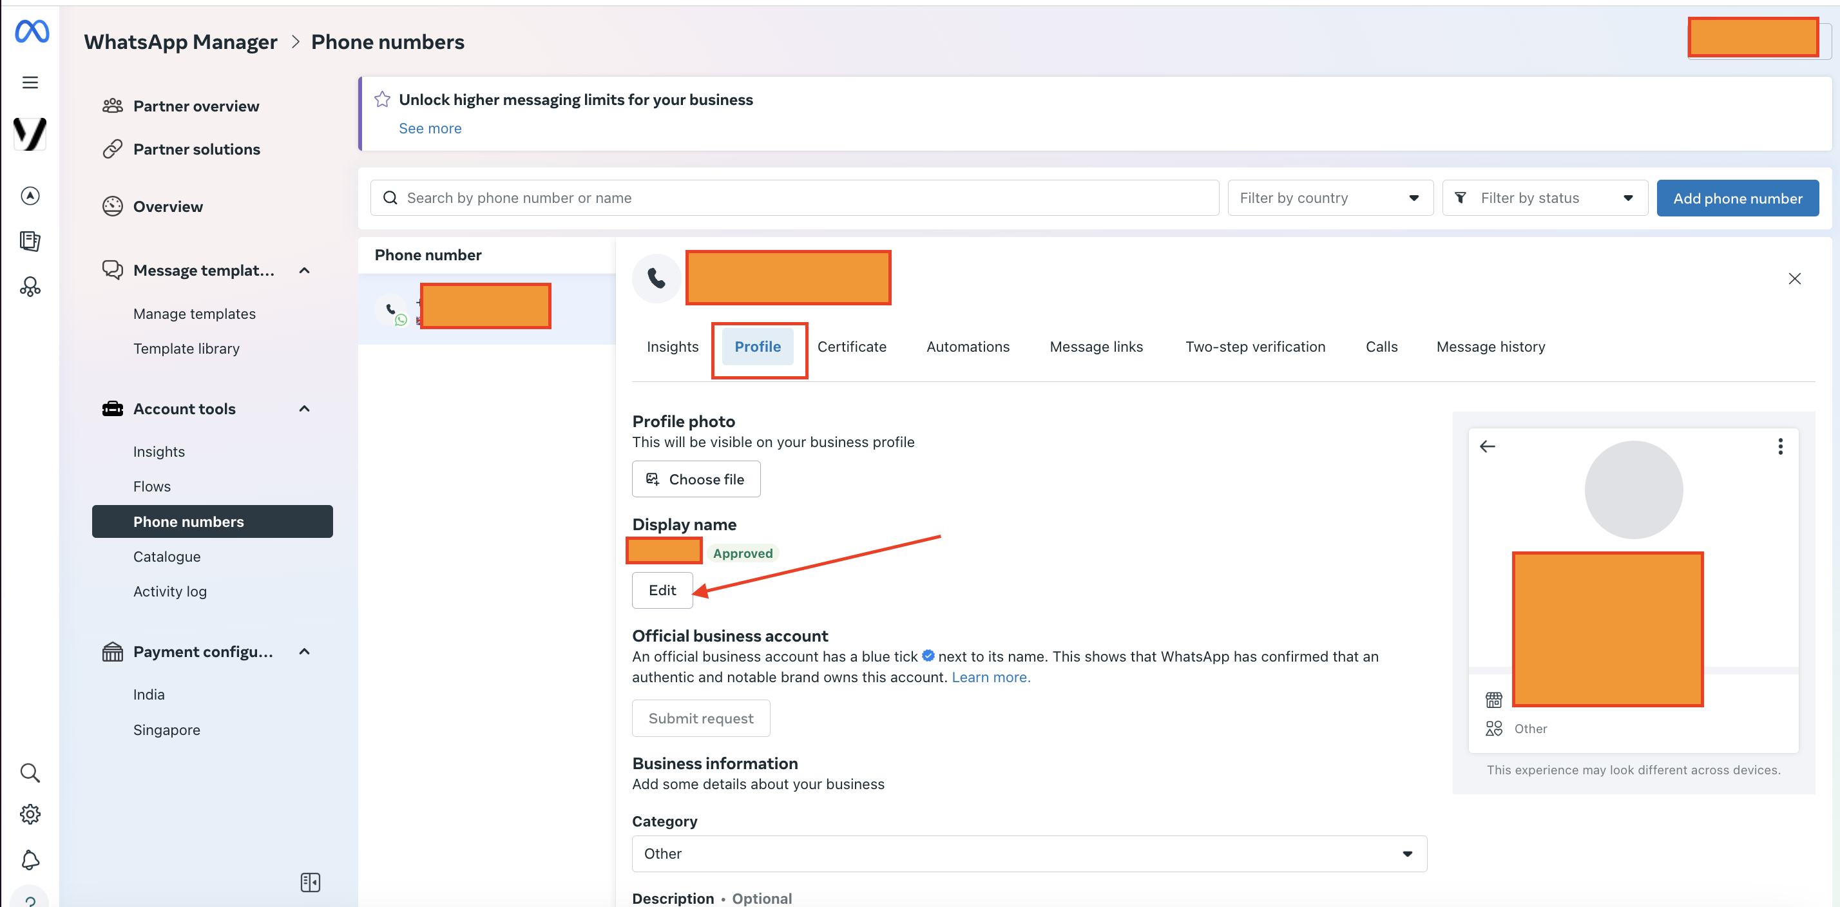Open the settings gear in left rail
The width and height of the screenshot is (1840, 907).
click(x=30, y=814)
